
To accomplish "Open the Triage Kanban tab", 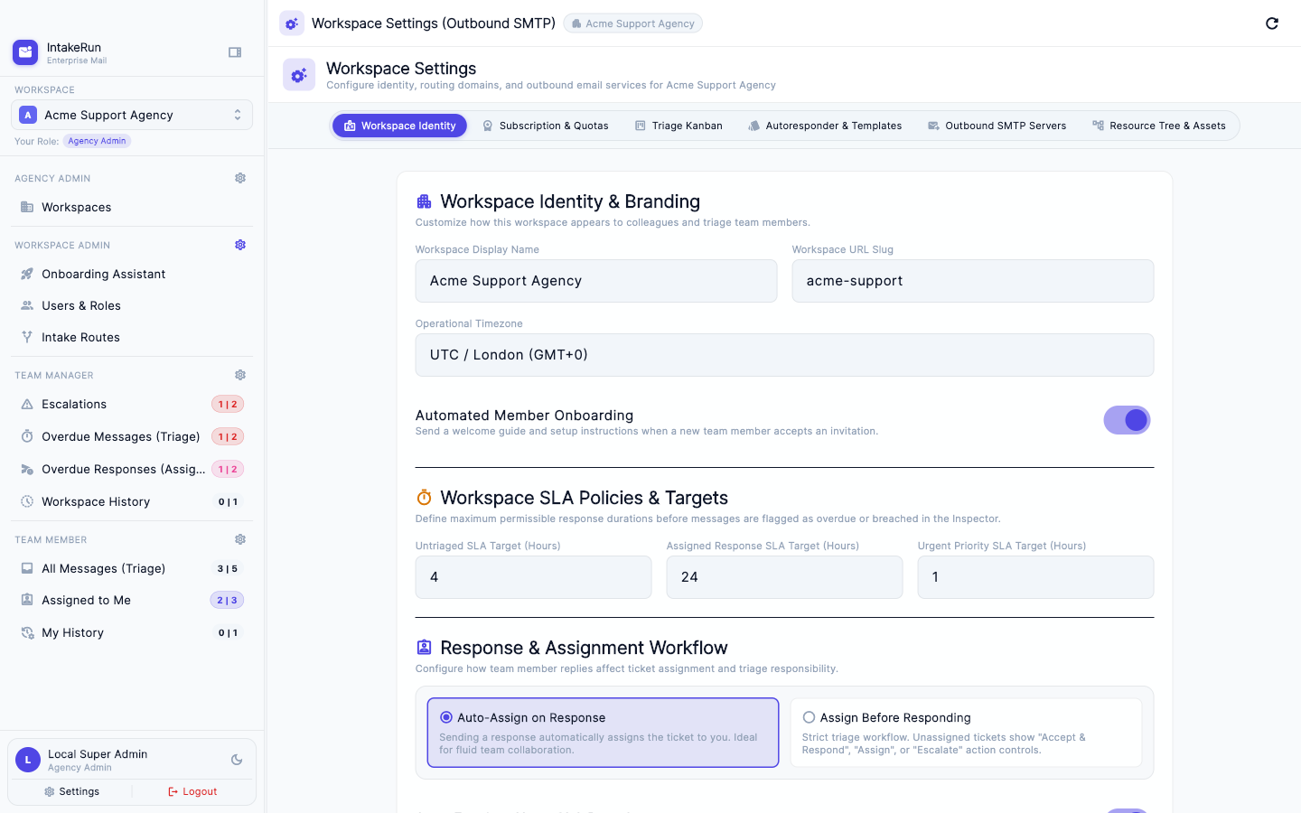I will (679, 126).
